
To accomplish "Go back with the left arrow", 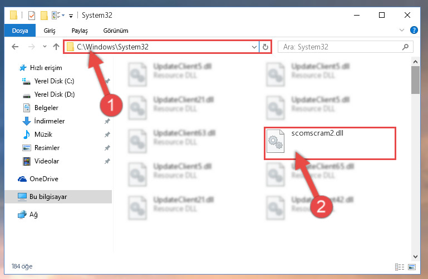I will (x=15, y=47).
